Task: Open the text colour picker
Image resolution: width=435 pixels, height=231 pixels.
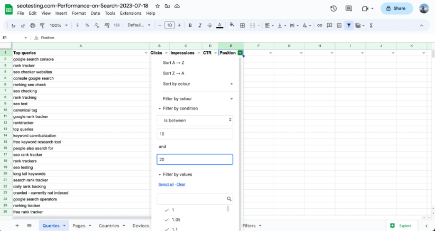Action: click(x=219, y=25)
